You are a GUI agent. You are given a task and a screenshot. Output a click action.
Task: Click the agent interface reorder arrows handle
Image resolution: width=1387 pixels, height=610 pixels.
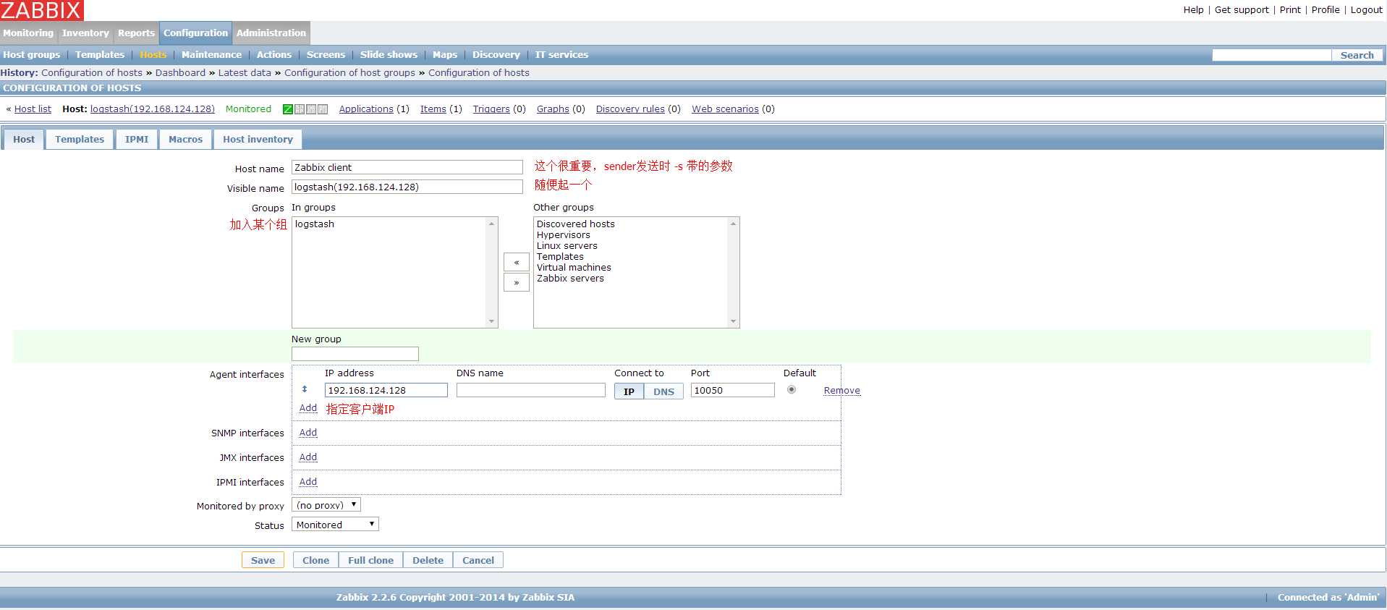[x=305, y=389]
